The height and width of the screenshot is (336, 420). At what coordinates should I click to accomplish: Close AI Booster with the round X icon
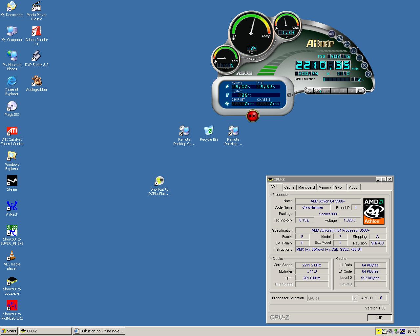[x=364, y=66]
